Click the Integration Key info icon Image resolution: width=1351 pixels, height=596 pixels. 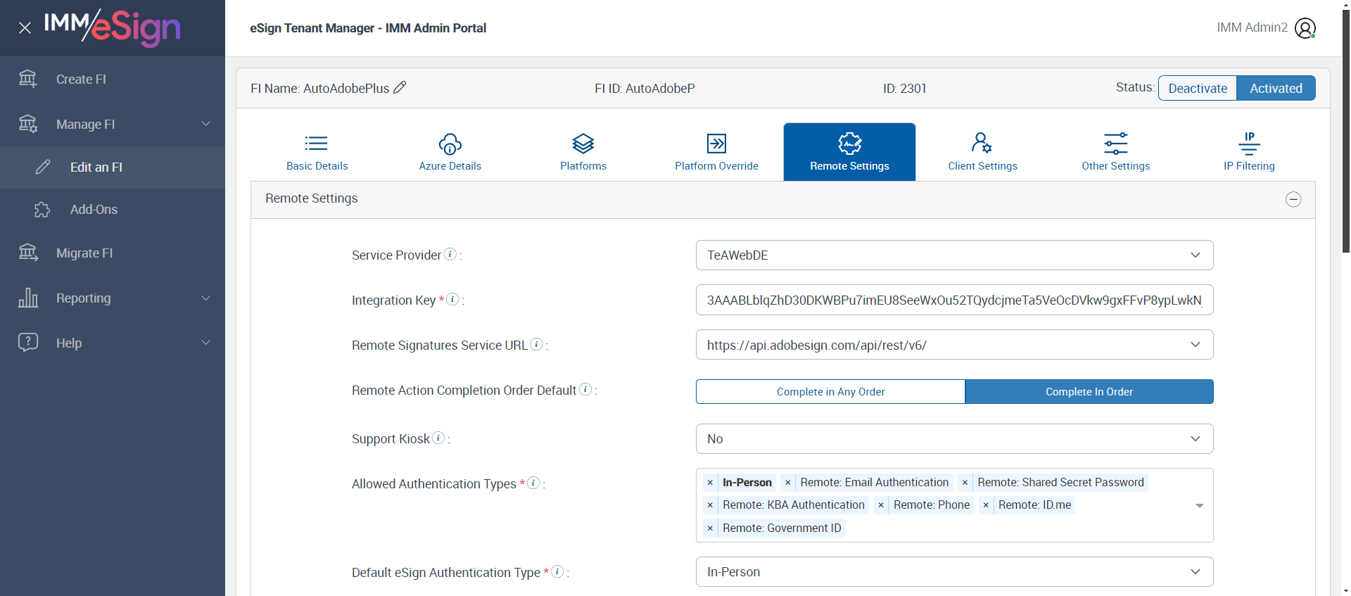(x=453, y=299)
